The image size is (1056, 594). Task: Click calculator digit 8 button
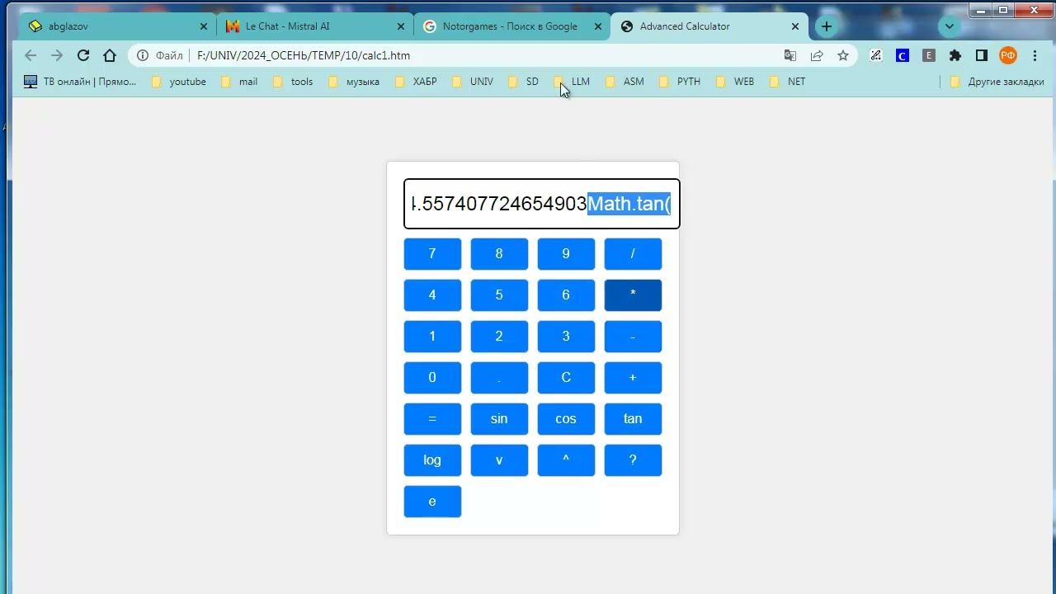click(x=499, y=254)
